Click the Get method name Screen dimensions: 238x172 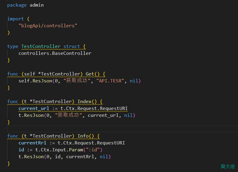click(x=90, y=74)
